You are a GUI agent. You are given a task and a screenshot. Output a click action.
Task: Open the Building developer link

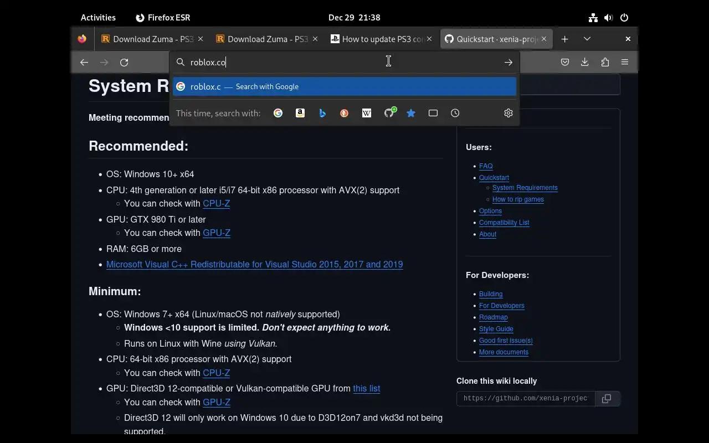[491, 294]
